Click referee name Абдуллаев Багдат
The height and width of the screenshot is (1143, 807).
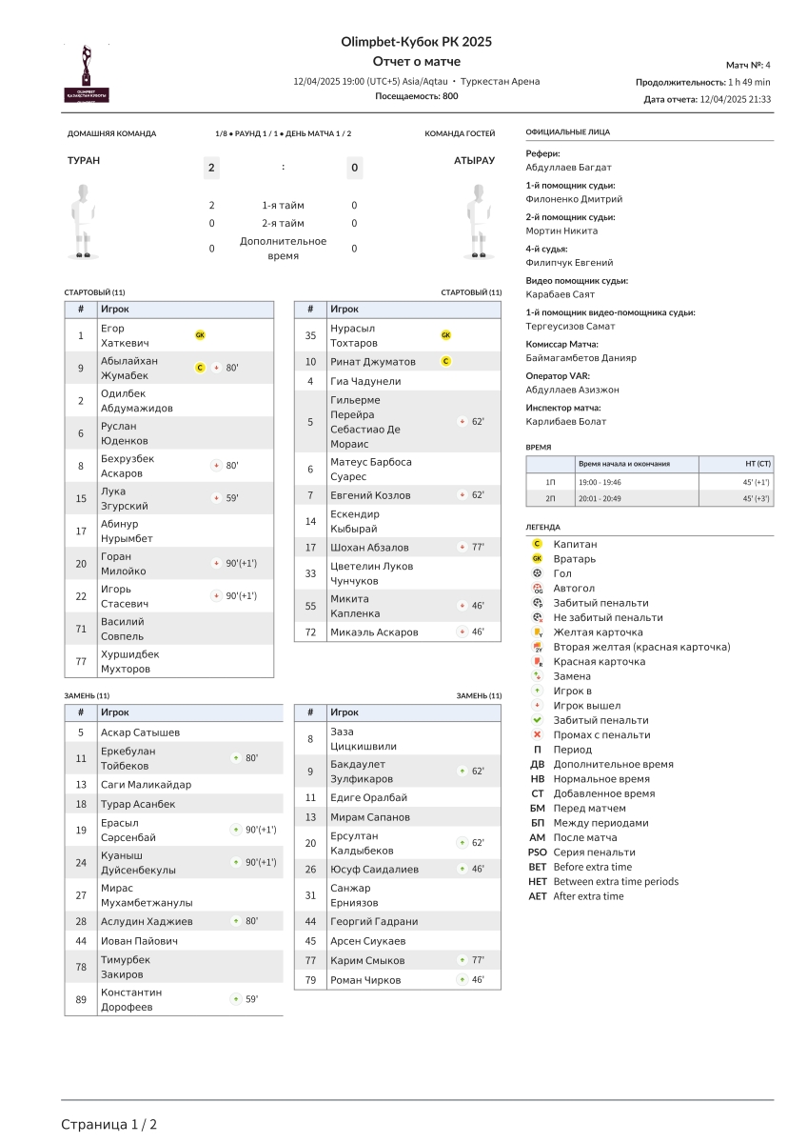(x=569, y=168)
